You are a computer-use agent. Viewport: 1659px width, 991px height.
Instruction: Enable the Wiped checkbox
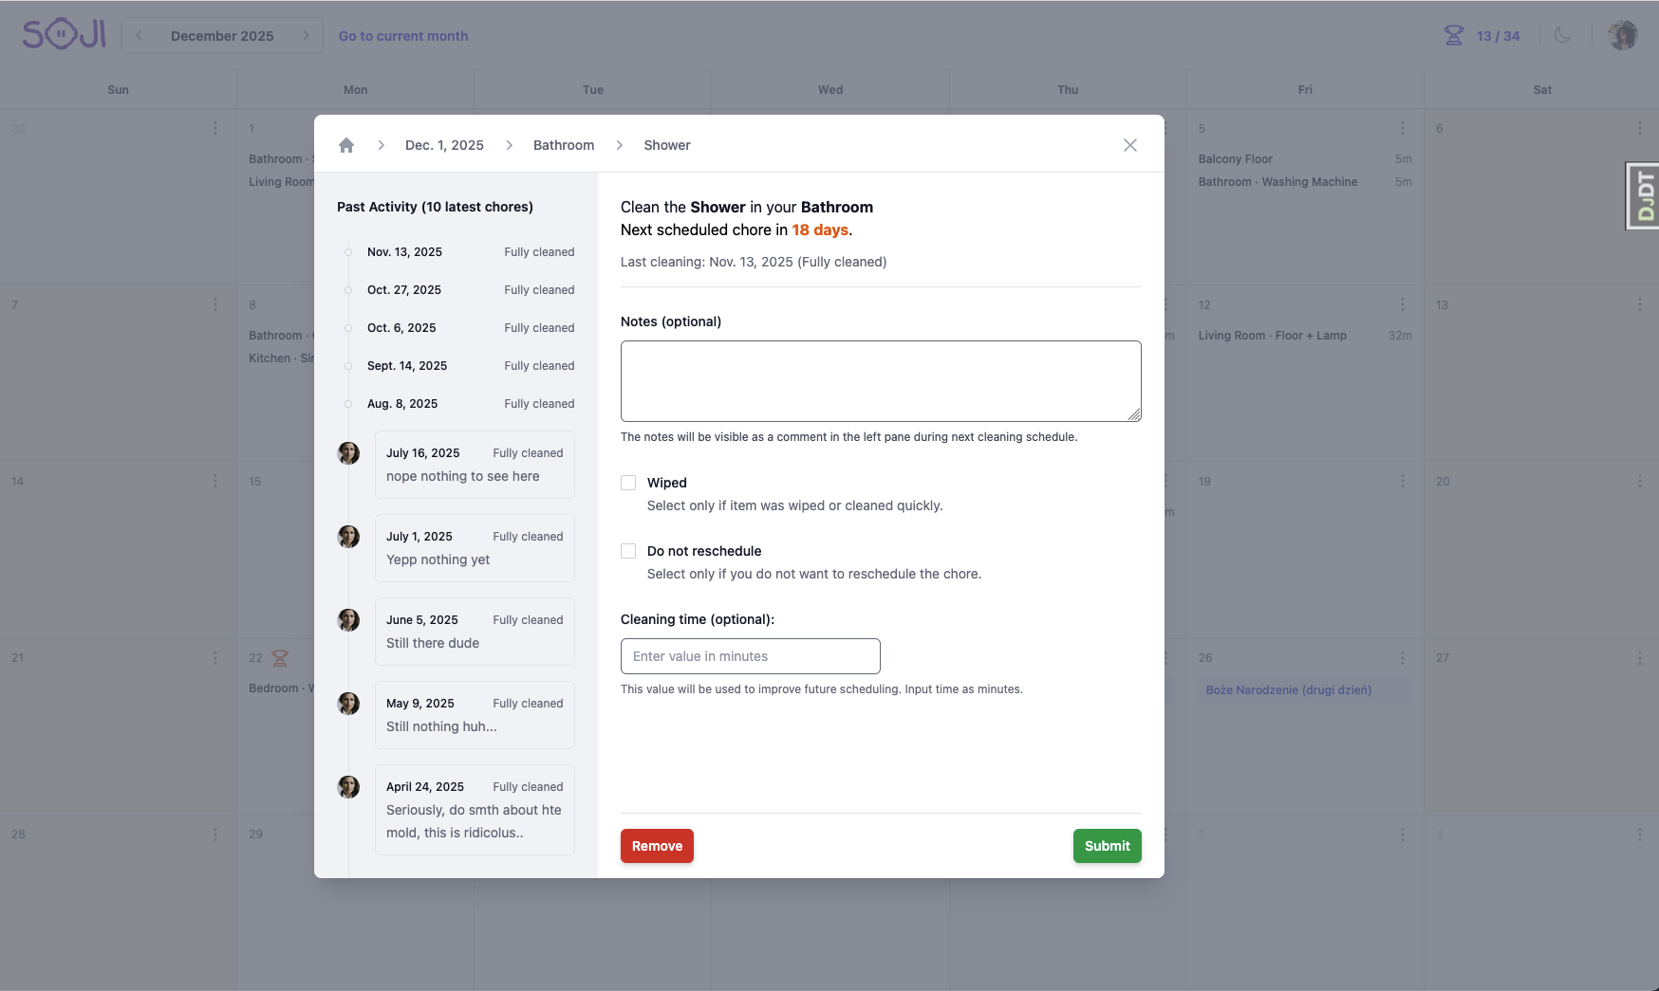628,483
